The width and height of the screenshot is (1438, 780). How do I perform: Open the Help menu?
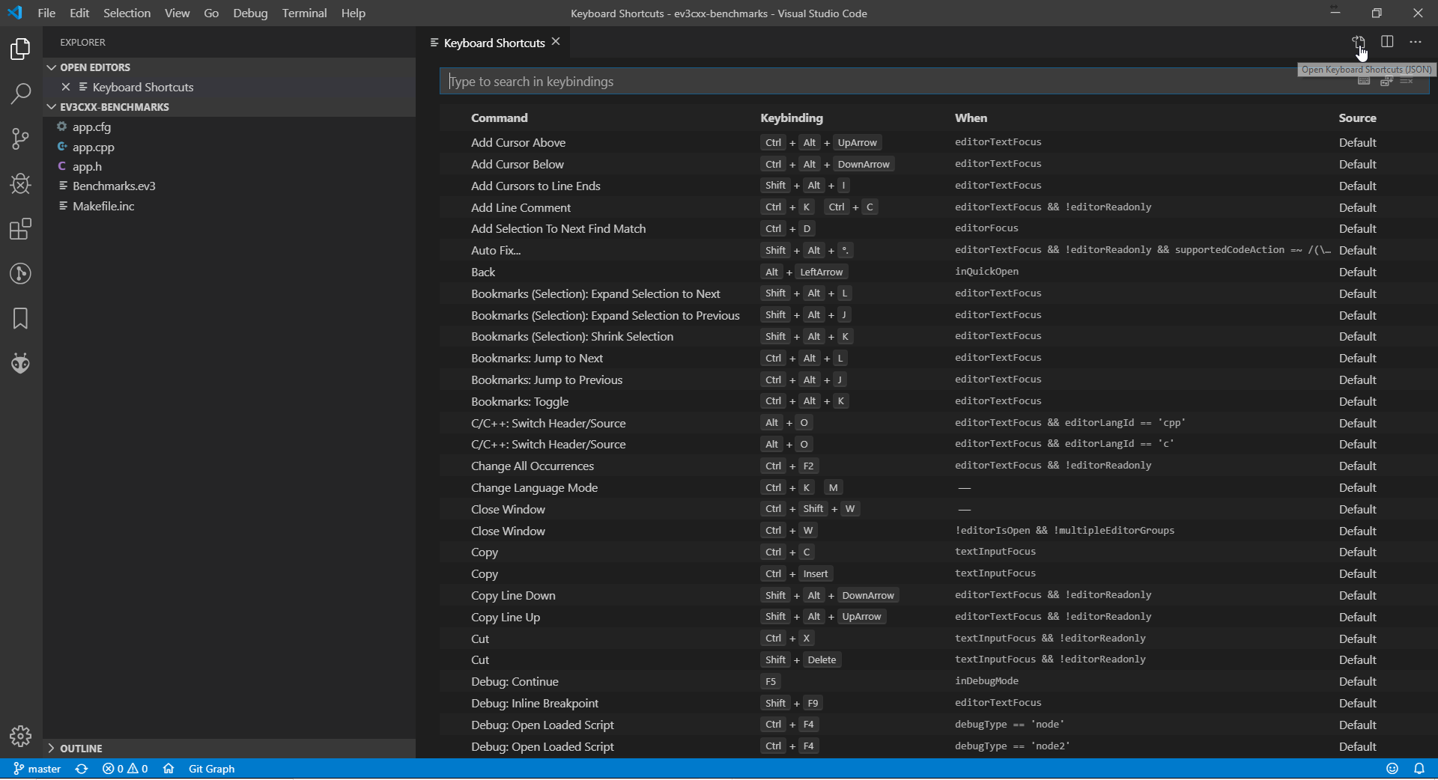353,13
